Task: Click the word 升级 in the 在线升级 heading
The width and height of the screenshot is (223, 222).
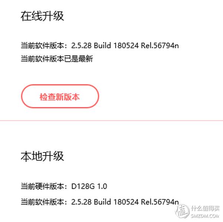Action: pyautogui.click(x=53, y=16)
